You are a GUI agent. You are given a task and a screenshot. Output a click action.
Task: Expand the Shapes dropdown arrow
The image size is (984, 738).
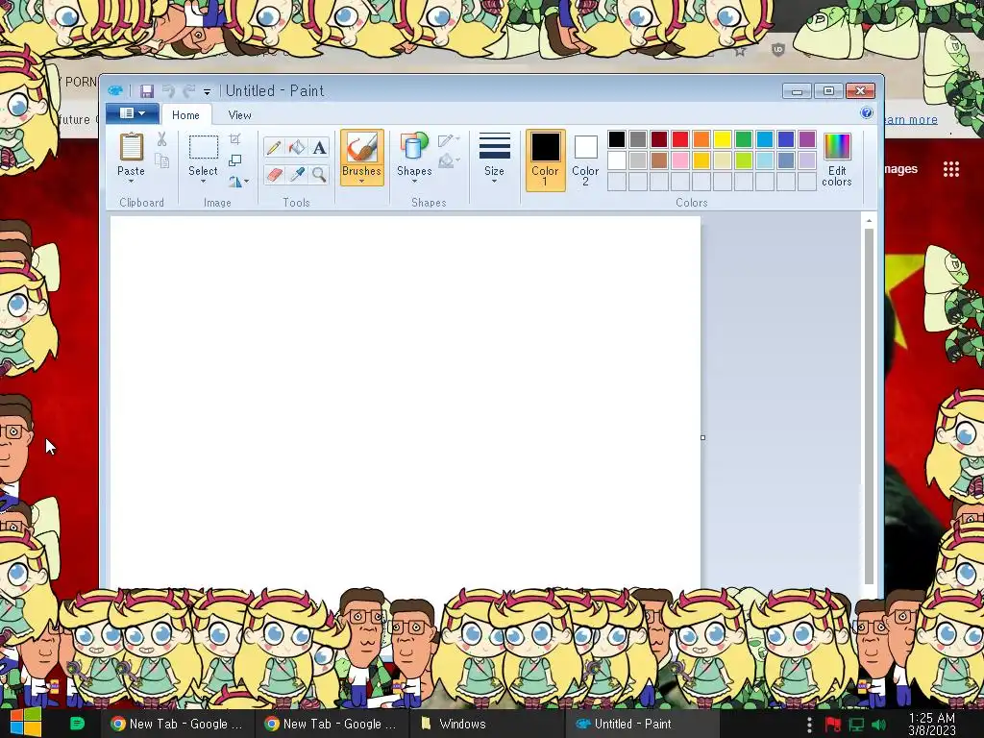414,182
